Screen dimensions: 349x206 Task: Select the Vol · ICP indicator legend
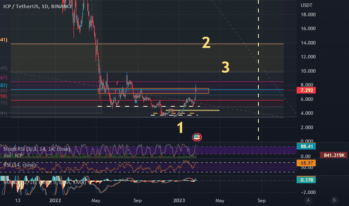(x=13, y=155)
